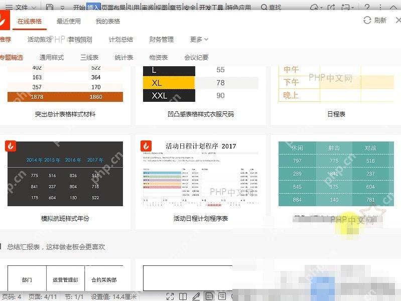Open the 安全 ribbon tab
Viewport: 401px width, 301px height.
pyautogui.click(x=190, y=8)
